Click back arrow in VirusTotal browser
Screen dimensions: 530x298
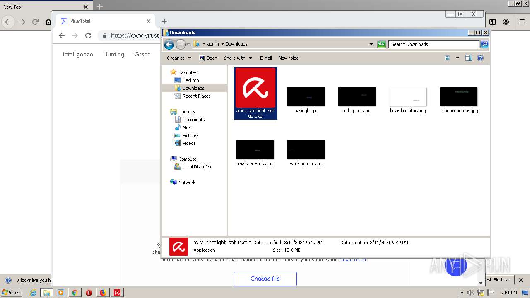pos(62,36)
